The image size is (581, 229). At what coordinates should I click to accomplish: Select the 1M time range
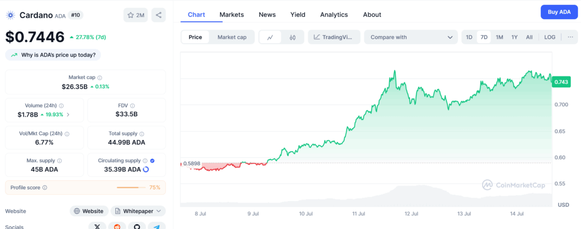click(x=499, y=37)
